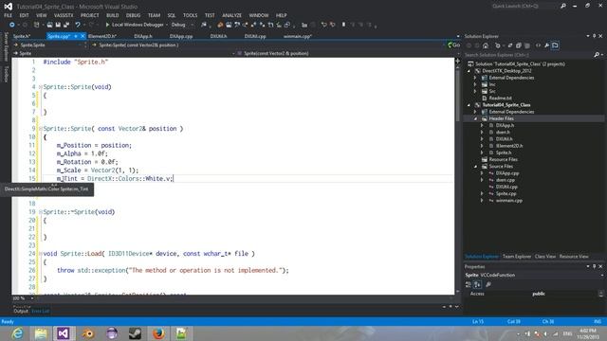Screen dimensions: 607x341
Task: Switch to the Team Explorer tab
Action: [517, 257]
